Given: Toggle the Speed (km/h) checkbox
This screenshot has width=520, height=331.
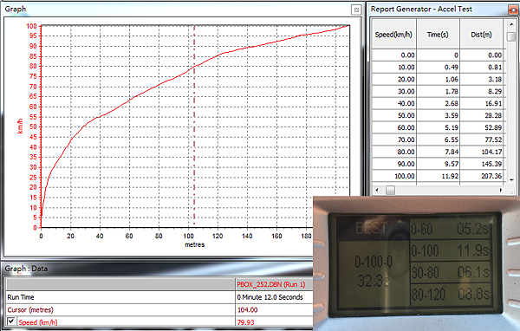Looking at the screenshot, I should (11, 321).
